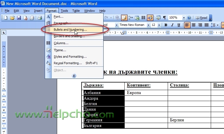The width and height of the screenshot is (224, 134).
Task: Click the tab stop selector L button
Action: point(4,33)
